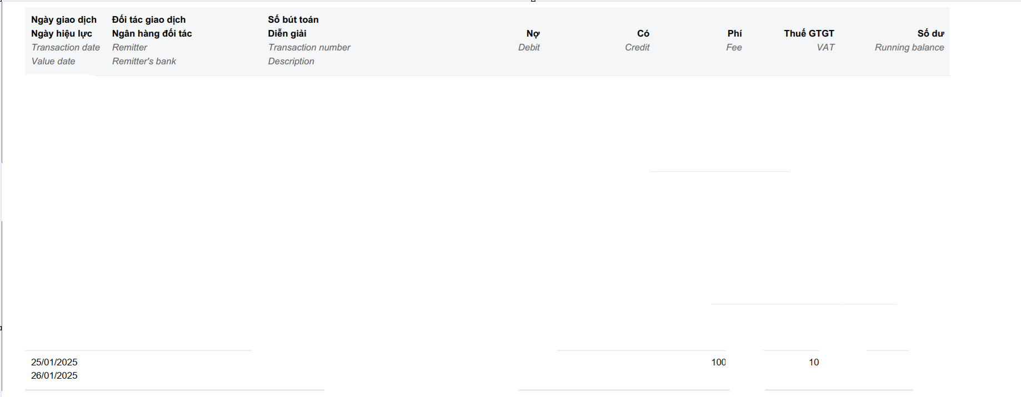Click the "Remitter's bank" label

coord(144,62)
